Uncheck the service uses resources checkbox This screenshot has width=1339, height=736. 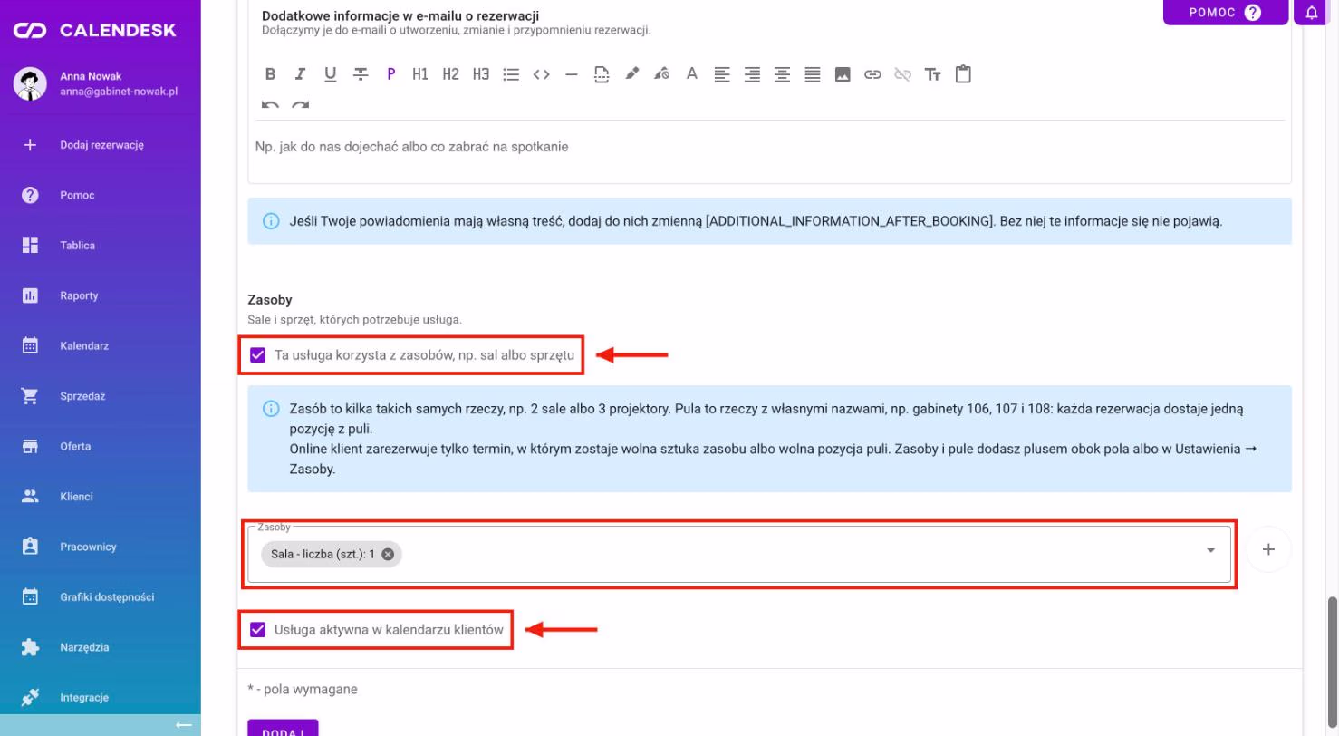coord(258,355)
